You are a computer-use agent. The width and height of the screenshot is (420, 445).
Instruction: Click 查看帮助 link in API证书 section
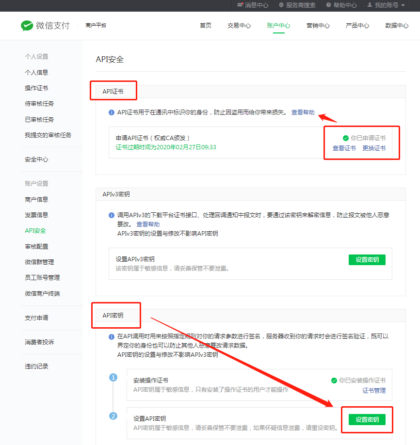pos(303,112)
